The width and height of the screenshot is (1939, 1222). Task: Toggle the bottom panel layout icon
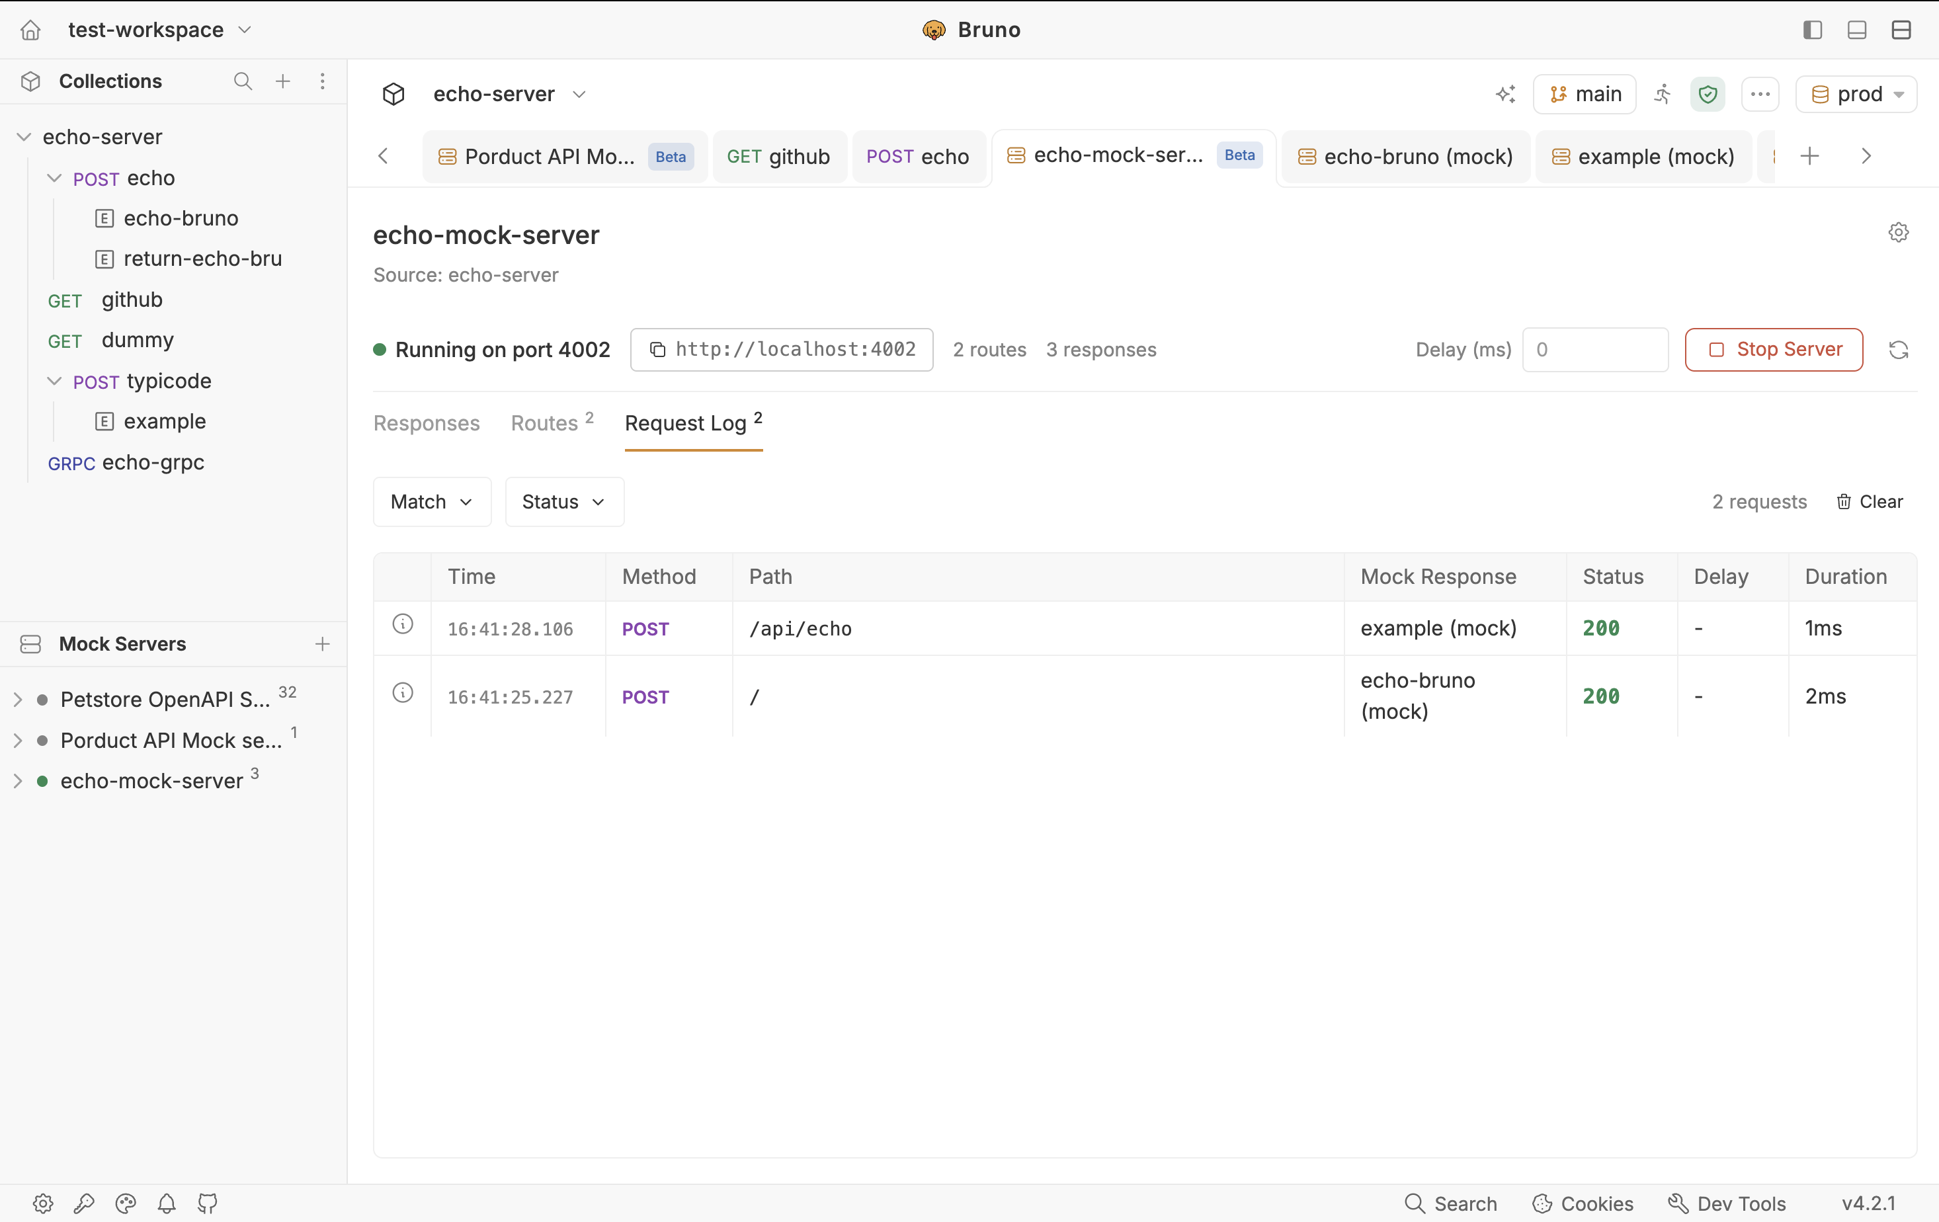click(1857, 30)
